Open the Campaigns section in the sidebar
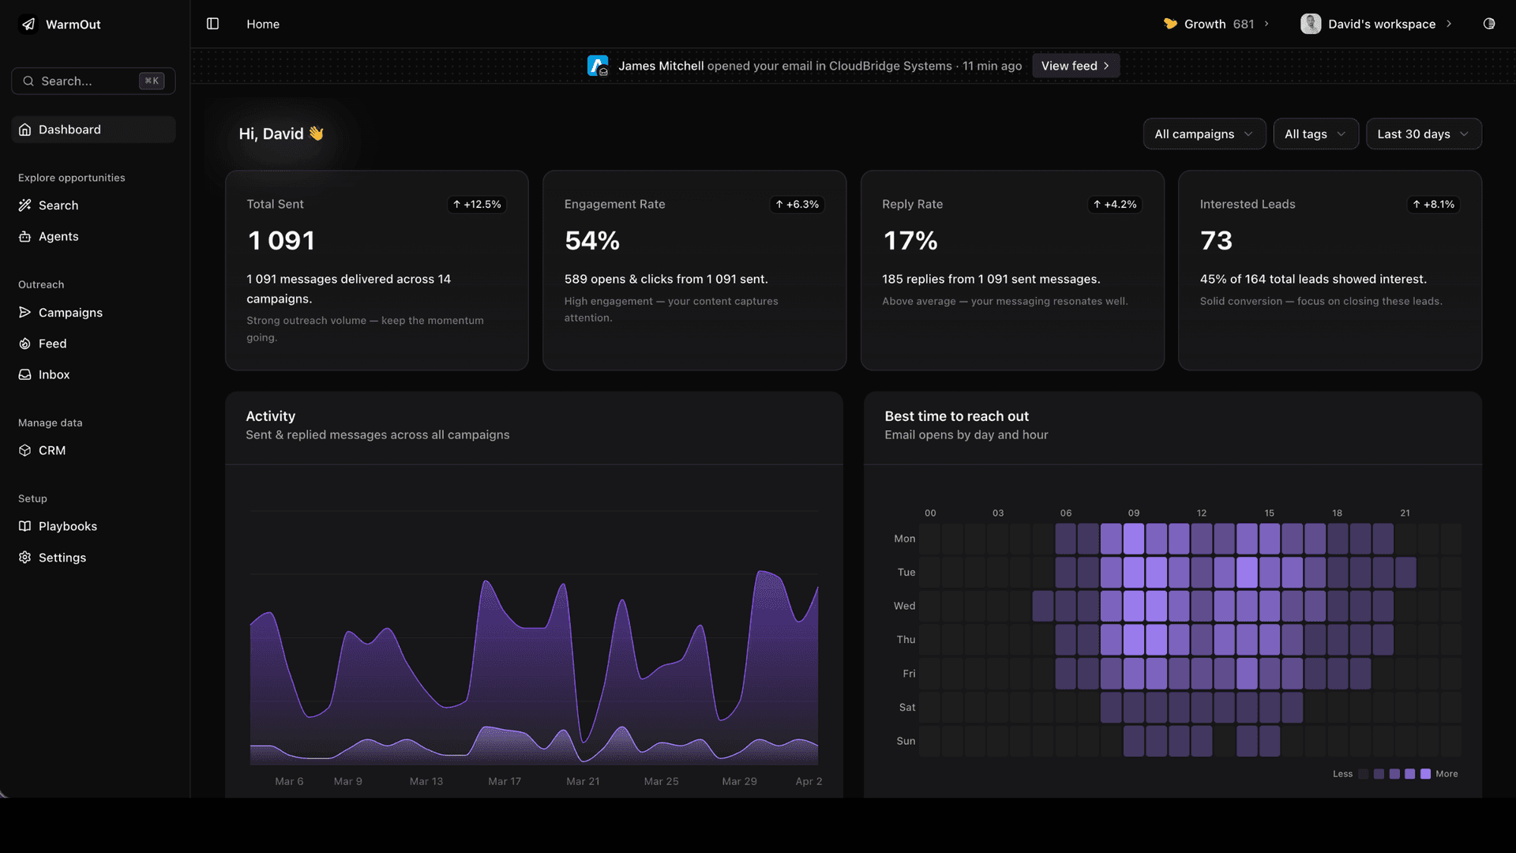 (x=70, y=312)
